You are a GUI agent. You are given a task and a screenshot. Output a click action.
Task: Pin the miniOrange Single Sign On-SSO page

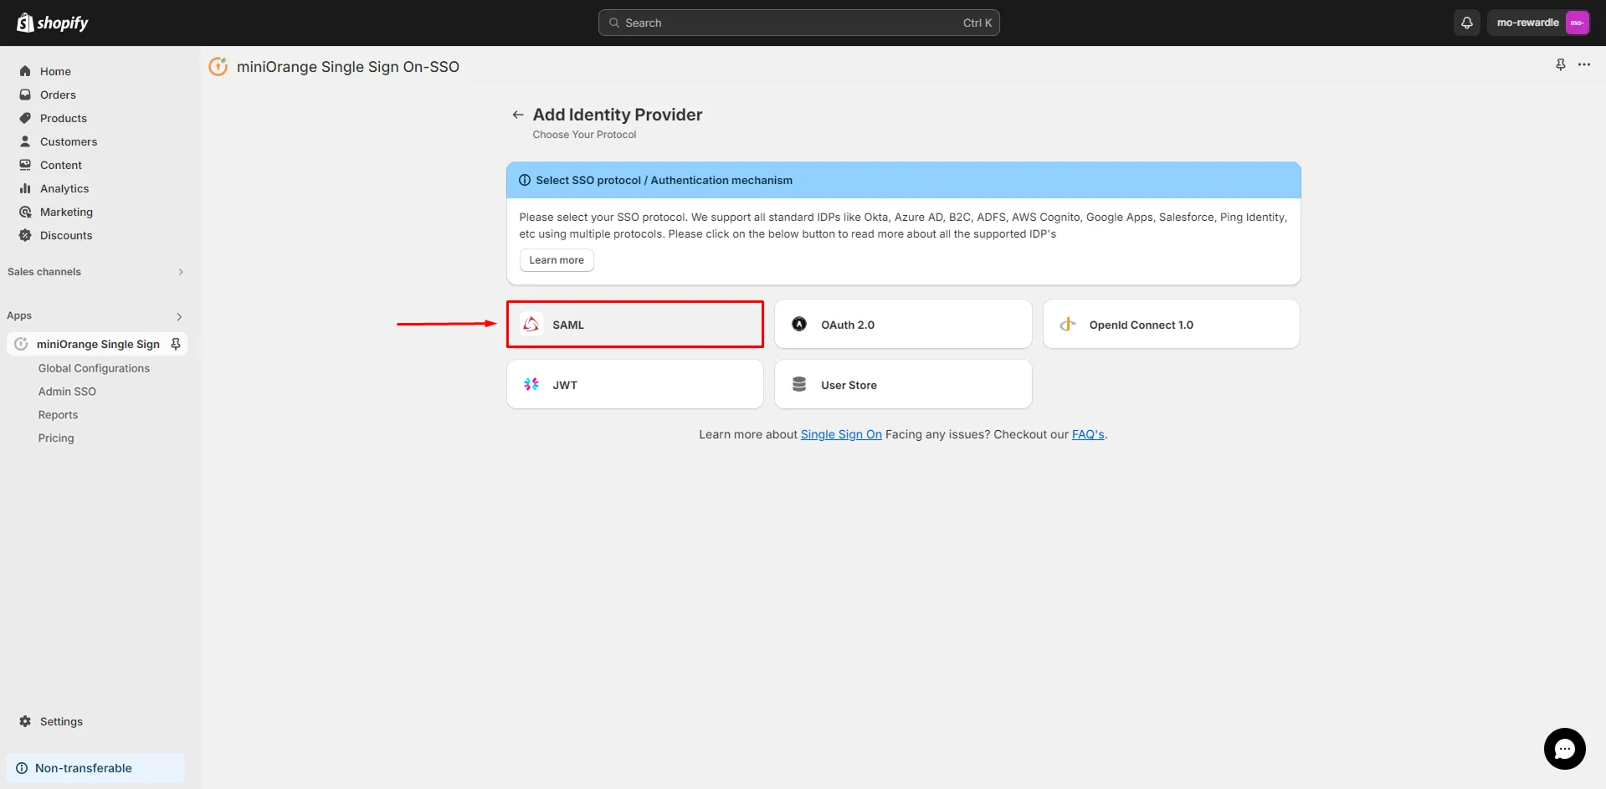coord(1560,64)
